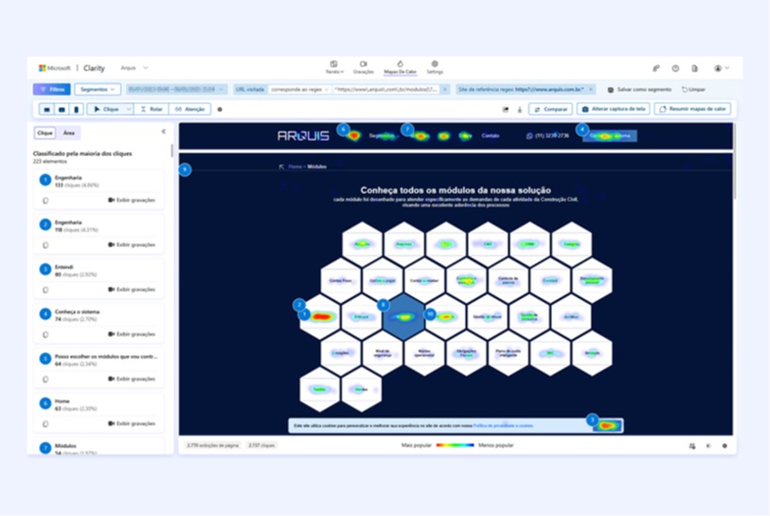The width and height of the screenshot is (770, 516).
Task: Click the Comparar button
Action: [x=550, y=109]
